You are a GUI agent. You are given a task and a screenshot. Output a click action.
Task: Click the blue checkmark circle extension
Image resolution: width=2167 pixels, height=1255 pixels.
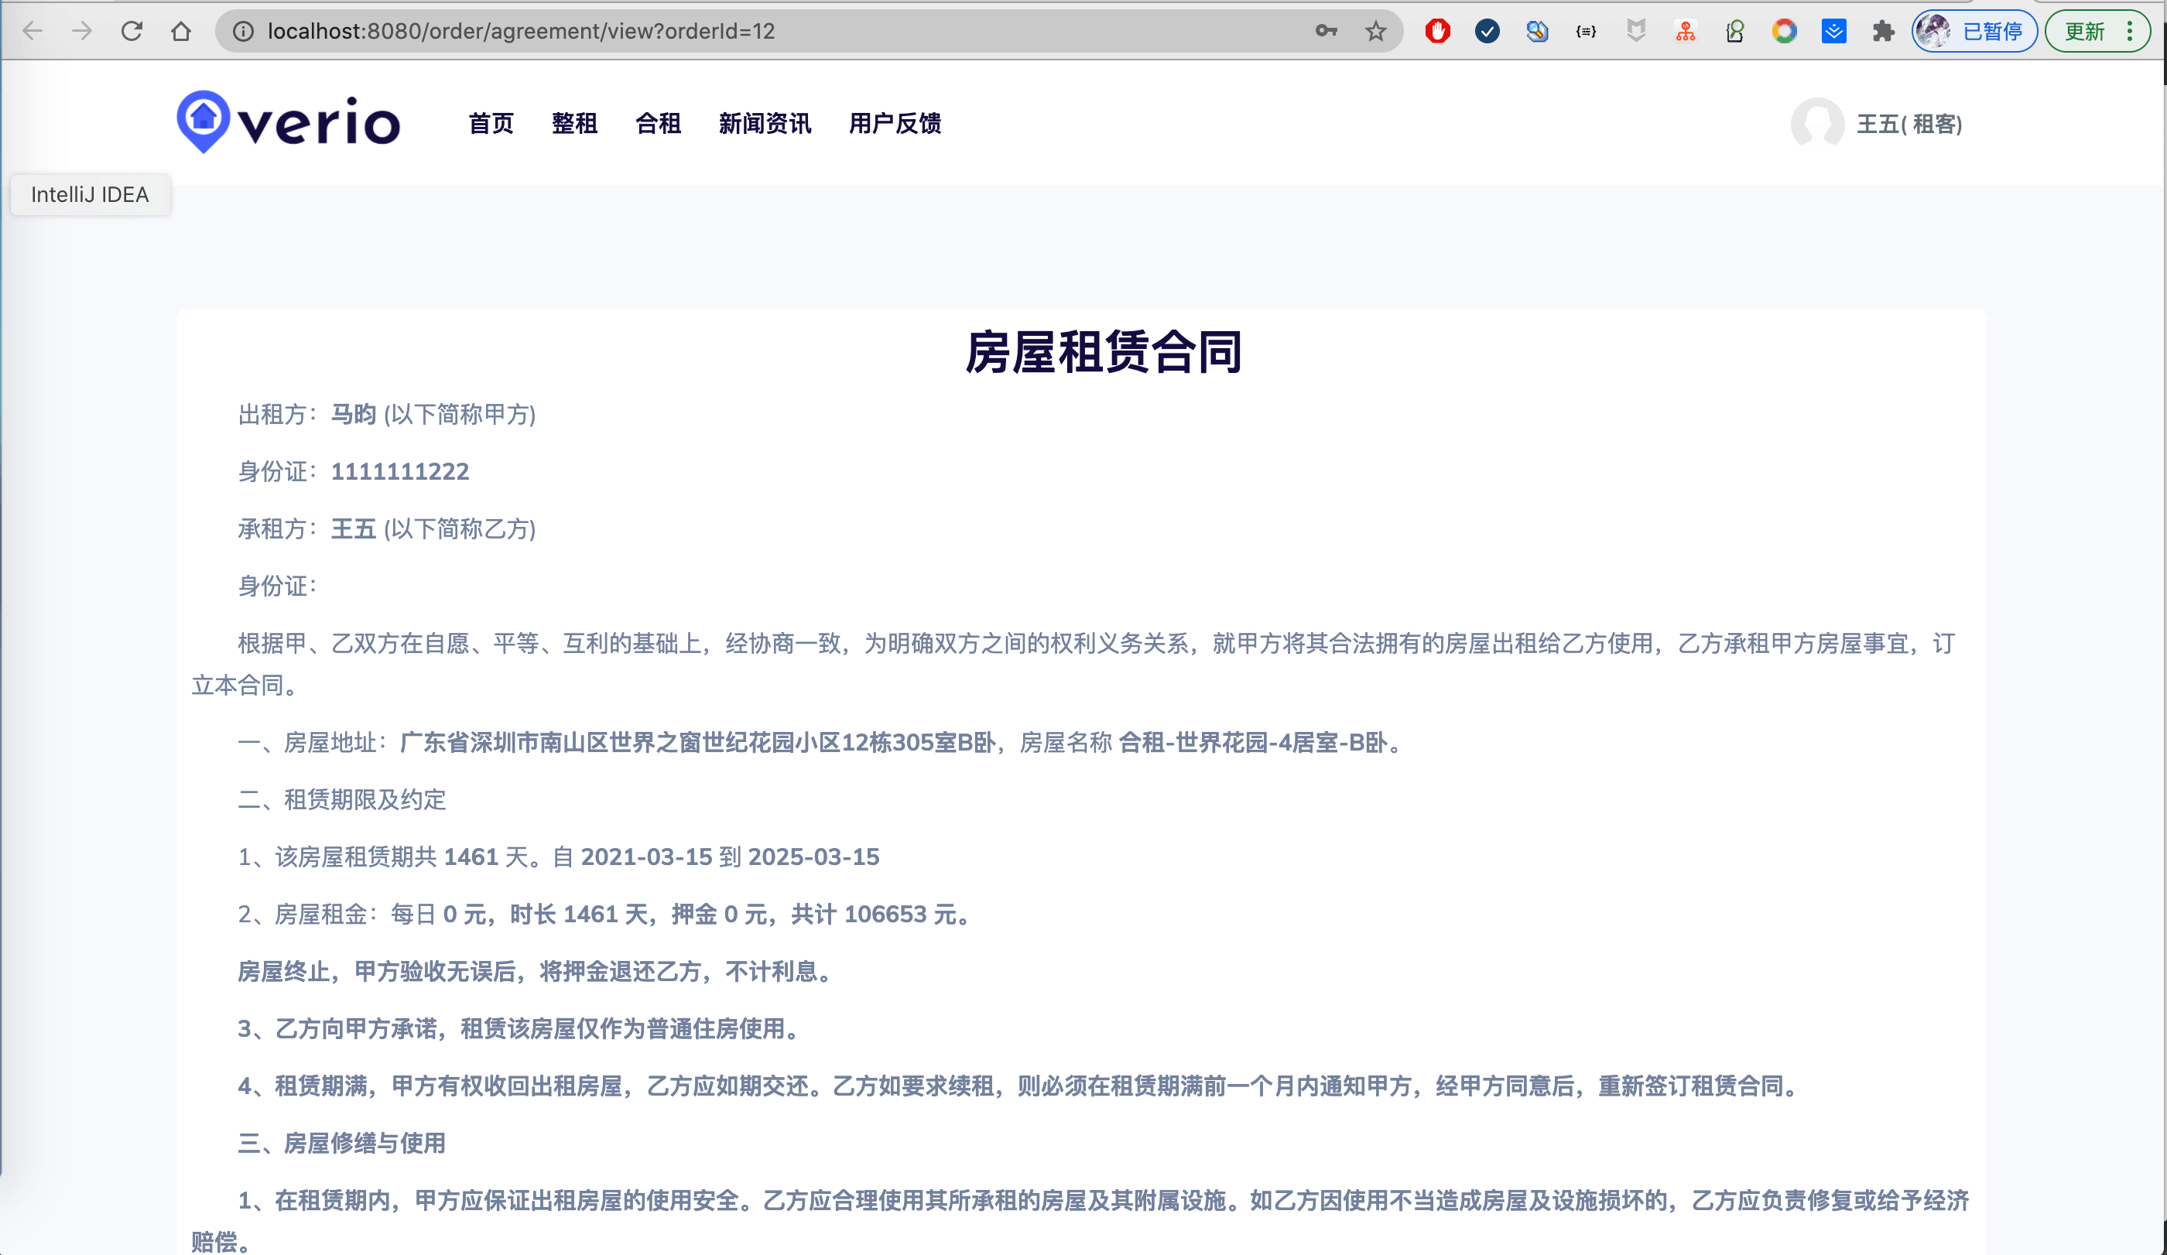pos(1487,31)
